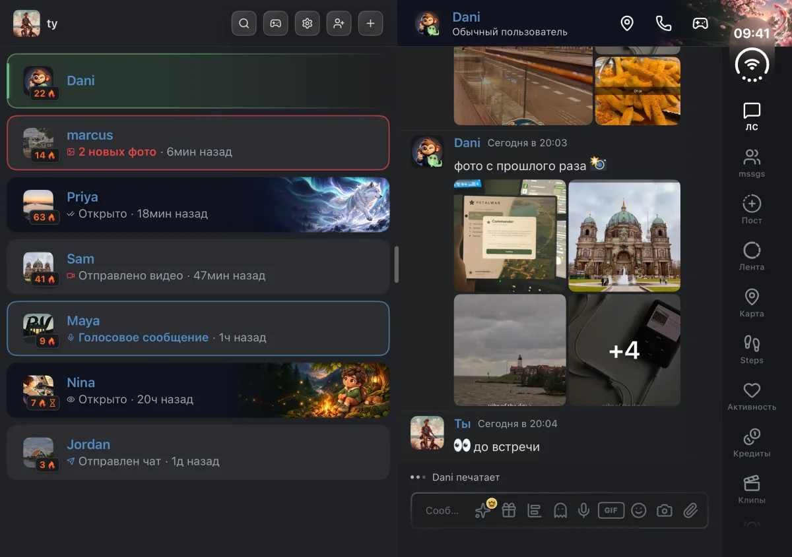Open the Лента tab in sidebar

click(x=752, y=256)
